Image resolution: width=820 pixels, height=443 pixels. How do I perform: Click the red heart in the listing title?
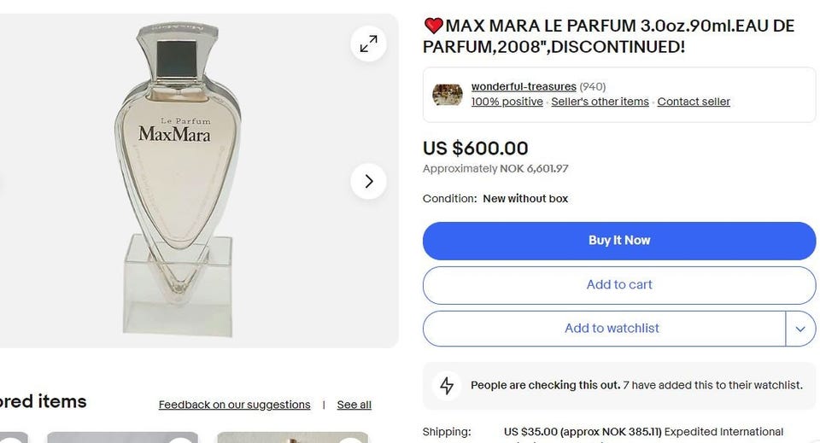coord(434,26)
